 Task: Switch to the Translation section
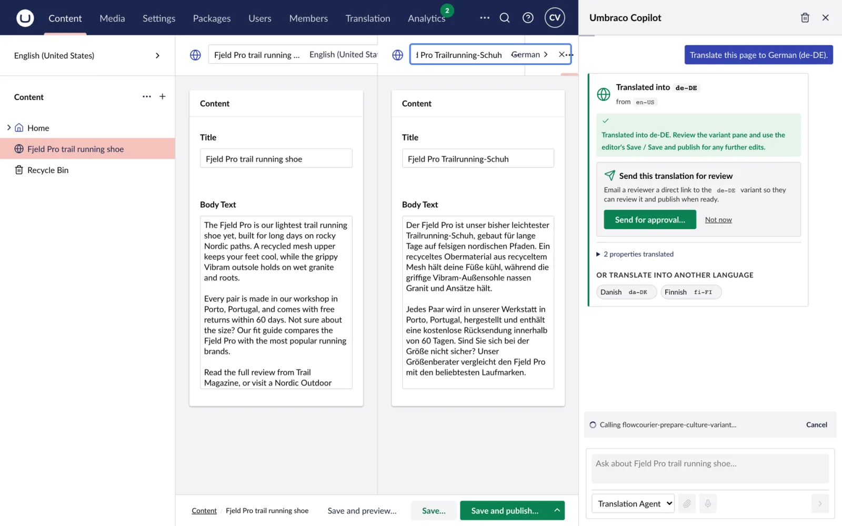368,18
